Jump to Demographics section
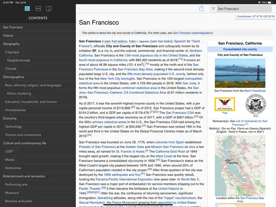 pos(38,77)
